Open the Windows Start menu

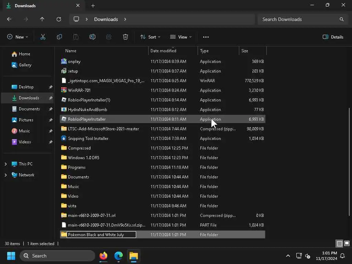11,256
